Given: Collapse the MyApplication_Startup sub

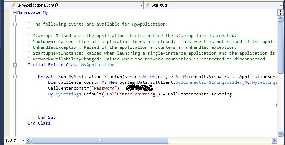Looking at the screenshot, I should click(15, 77).
